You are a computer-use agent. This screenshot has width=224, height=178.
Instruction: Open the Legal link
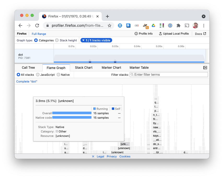click(x=100, y=156)
